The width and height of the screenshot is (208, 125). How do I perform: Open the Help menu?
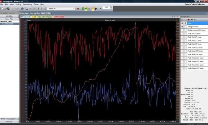(x=42, y=5)
